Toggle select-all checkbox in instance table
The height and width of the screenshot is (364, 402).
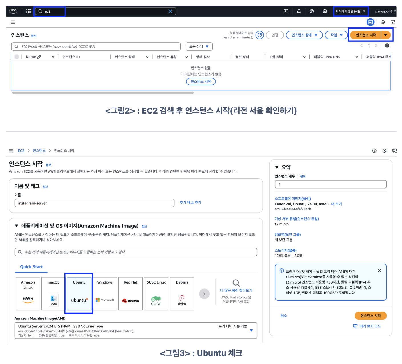pos(17,57)
